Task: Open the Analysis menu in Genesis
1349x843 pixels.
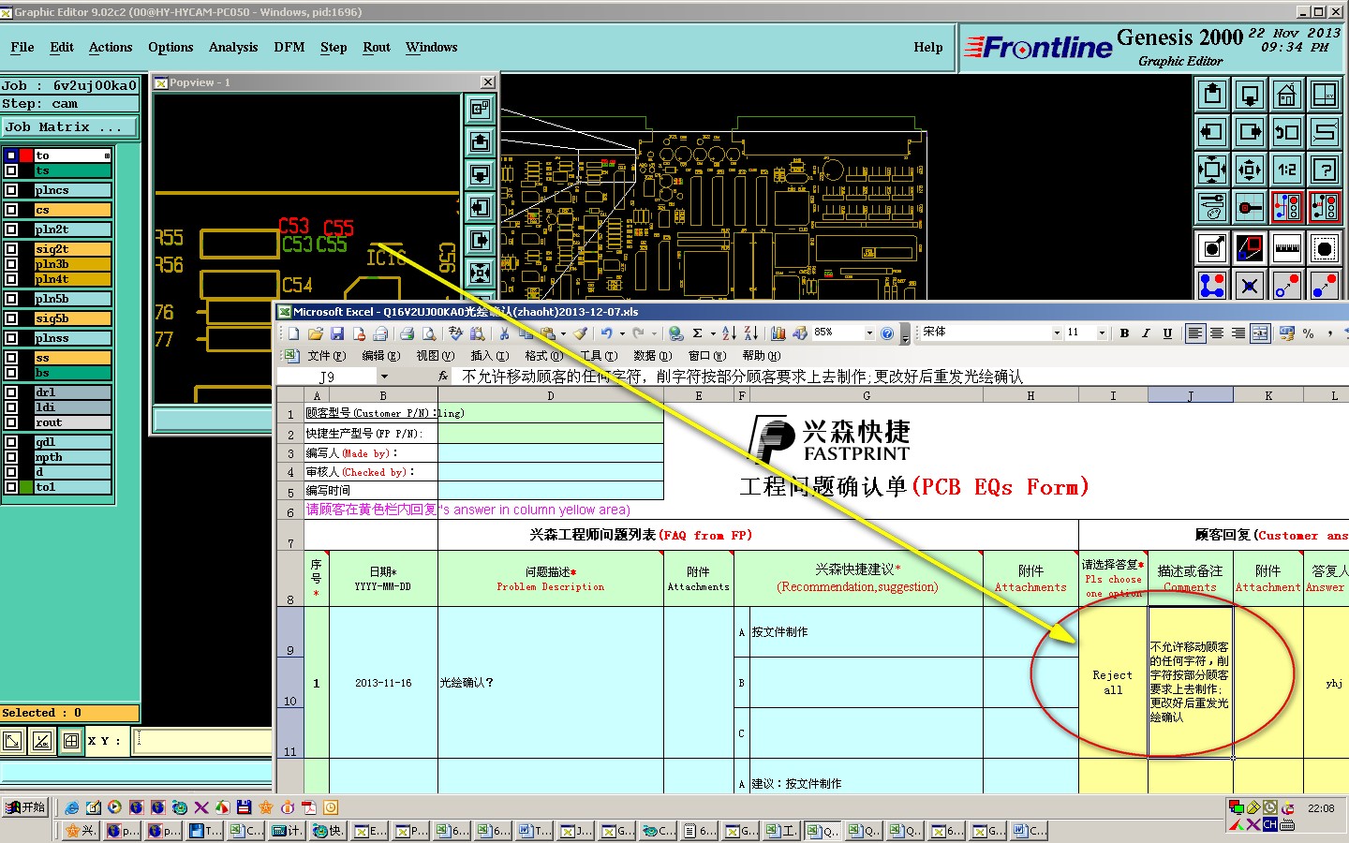Action: pos(233,47)
